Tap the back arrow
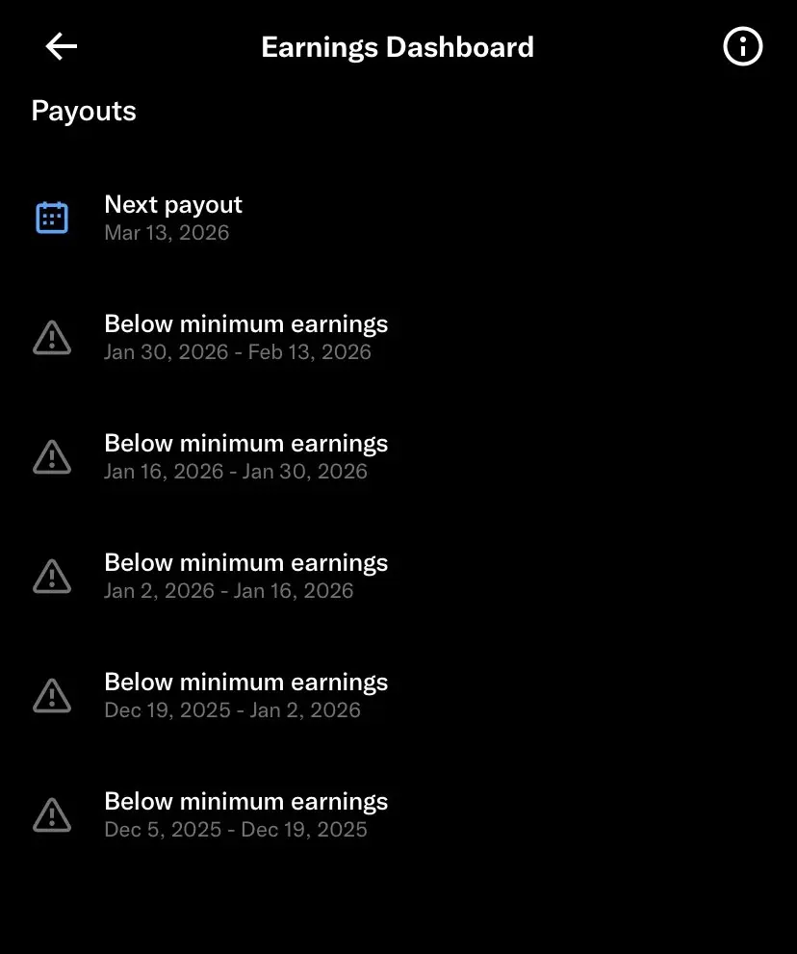This screenshot has height=954, width=797. [x=62, y=46]
